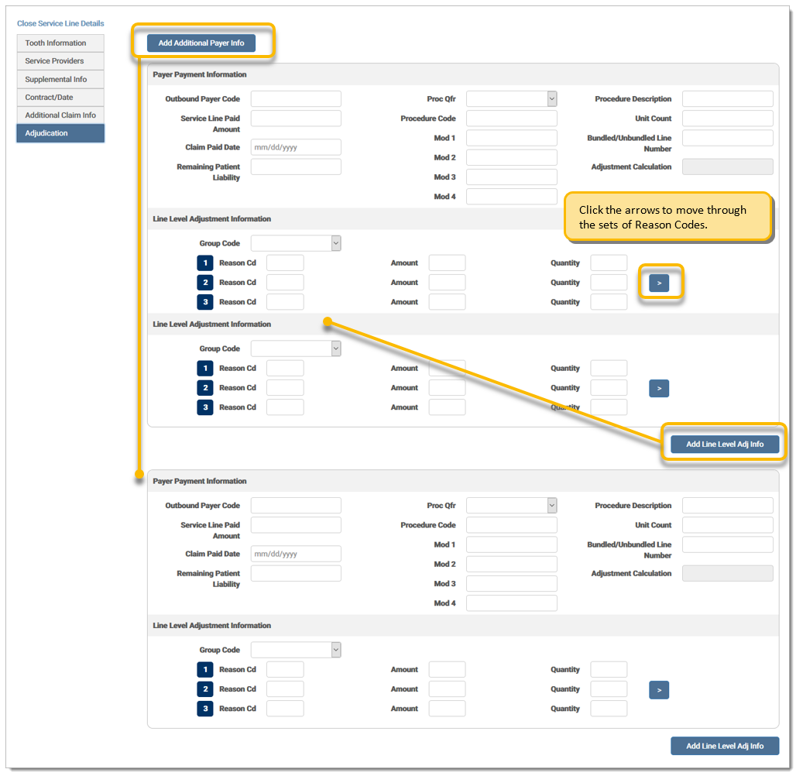This screenshot has height=776, width=796.
Task: Click Quantity field for Reason Cd 1, second set
Action: click(x=609, y=368)
